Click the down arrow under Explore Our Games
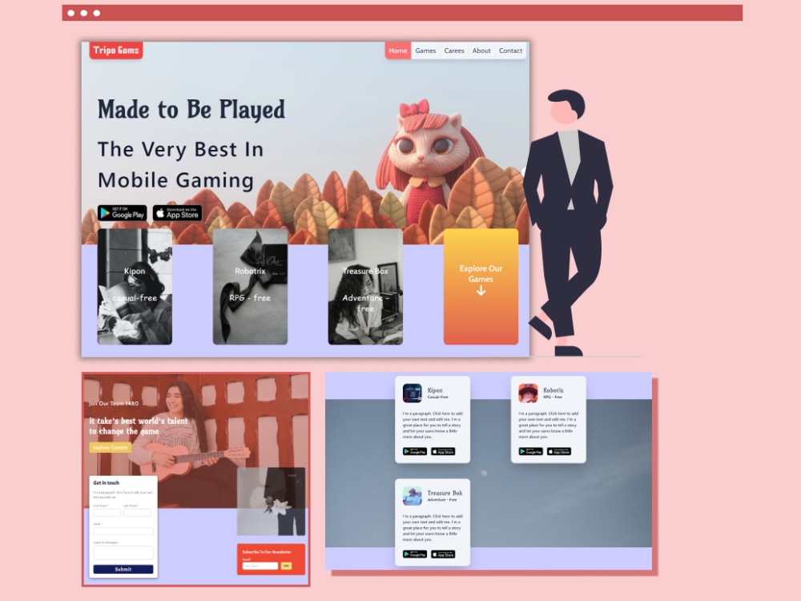 pos(481,291)
